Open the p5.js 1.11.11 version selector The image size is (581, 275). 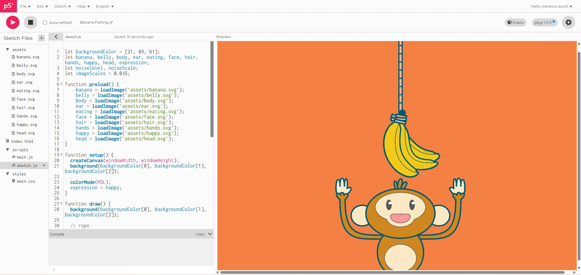(544, 22)
